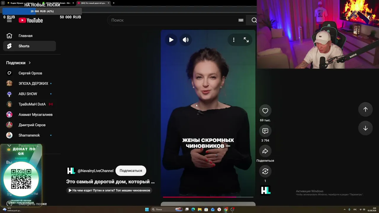
Task: Click the red progress bar of the Short
Action: (208, 197)
